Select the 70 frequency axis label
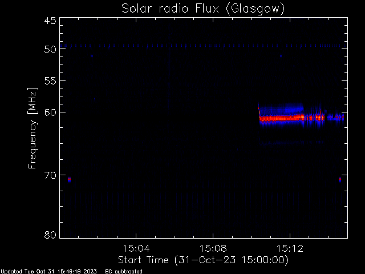 point(50,175)
